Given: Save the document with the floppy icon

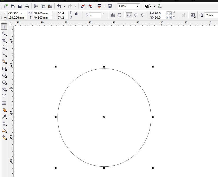Looking at the screenshot, I should click(x=20, y=6).
